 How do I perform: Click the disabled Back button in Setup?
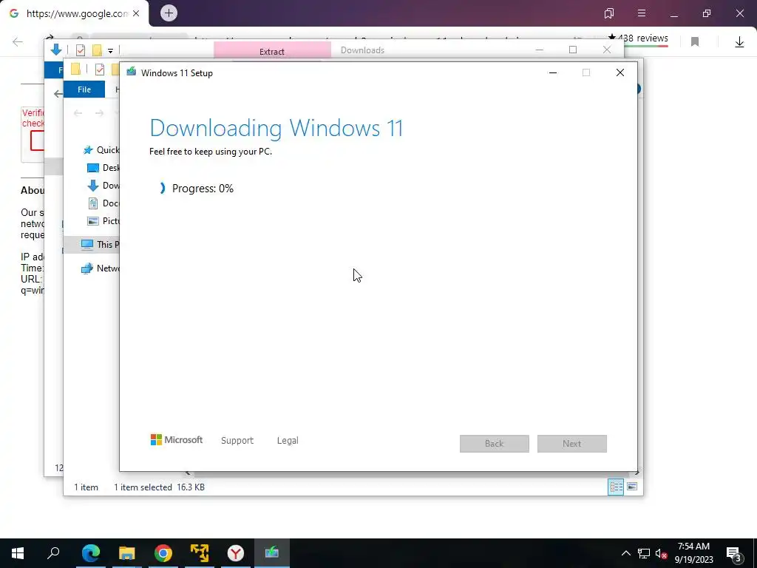click(494, 444)
